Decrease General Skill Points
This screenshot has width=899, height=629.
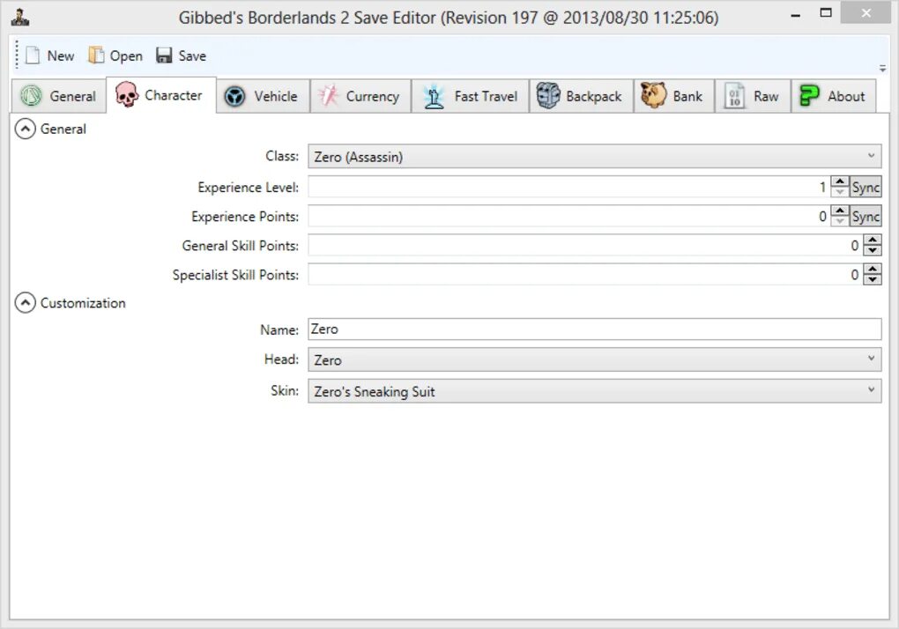(x=873, y=251)
